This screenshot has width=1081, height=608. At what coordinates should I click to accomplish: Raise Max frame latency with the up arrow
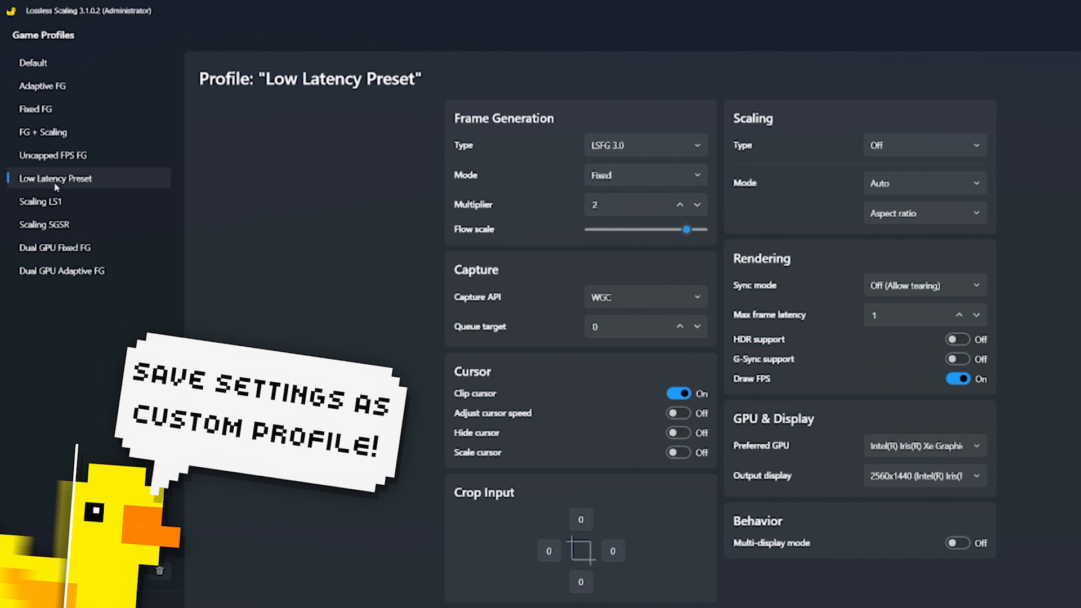[x=958, y=315]
